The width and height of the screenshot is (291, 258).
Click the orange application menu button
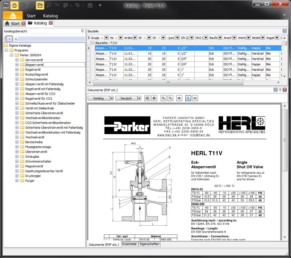[x=13, y=15]
